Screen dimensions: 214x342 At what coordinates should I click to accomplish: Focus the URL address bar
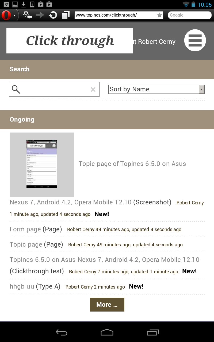tap(115, 15)
